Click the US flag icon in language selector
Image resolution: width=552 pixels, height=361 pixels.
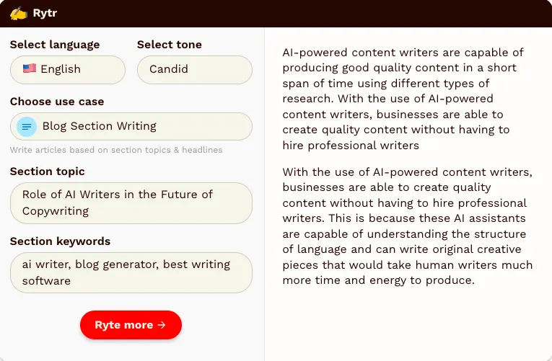pyautogui.click(x=29, y=68)
